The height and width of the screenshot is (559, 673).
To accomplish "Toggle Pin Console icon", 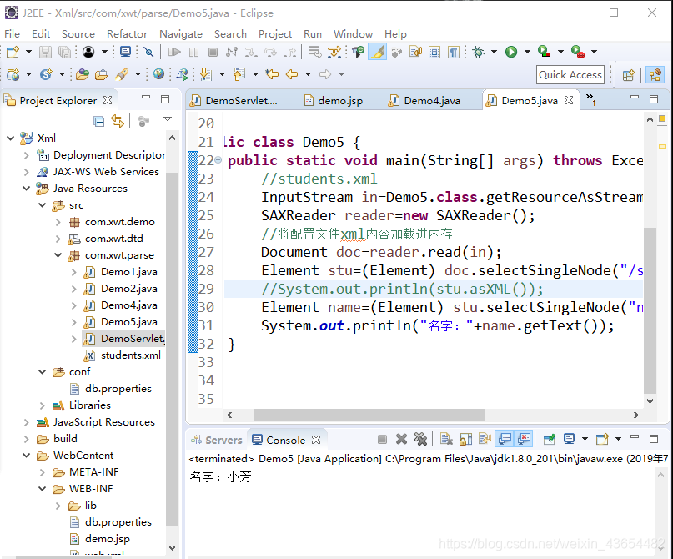I will 550,439.
